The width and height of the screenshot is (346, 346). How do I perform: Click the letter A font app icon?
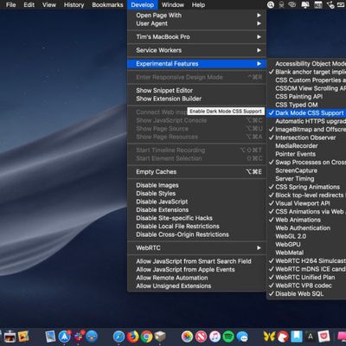pos(311,336)
